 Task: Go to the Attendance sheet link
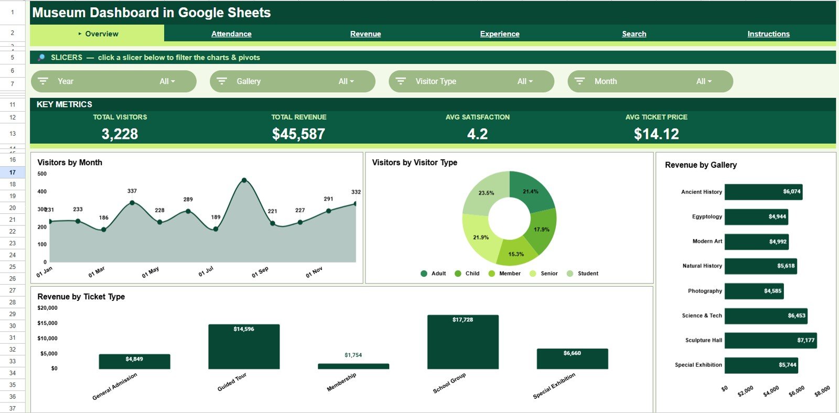click(x=231, y=34)
